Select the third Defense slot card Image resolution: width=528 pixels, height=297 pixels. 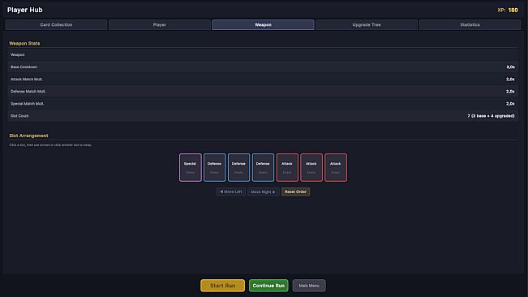click(x=263, y=168)
